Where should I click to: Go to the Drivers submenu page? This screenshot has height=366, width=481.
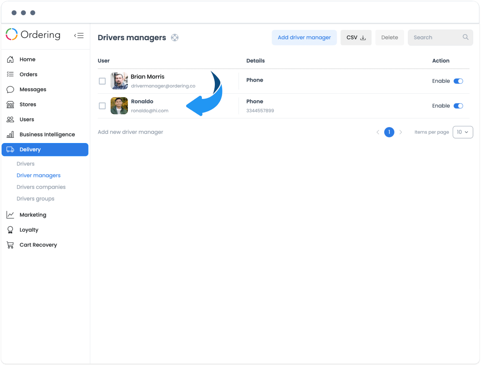point(25,164)
